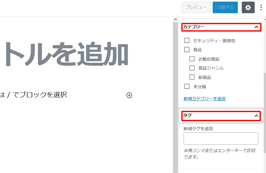The width and height of the screenshot is (266, 173).
Task: Click the お勧め商品 label text
Action: 209,59
